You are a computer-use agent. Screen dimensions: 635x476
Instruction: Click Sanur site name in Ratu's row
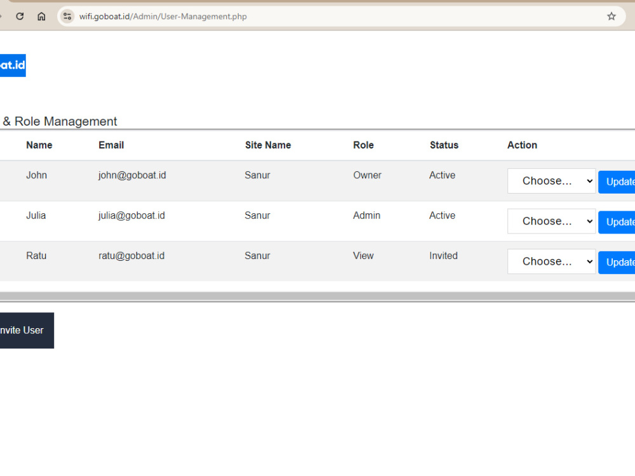[x=257, y=256]
